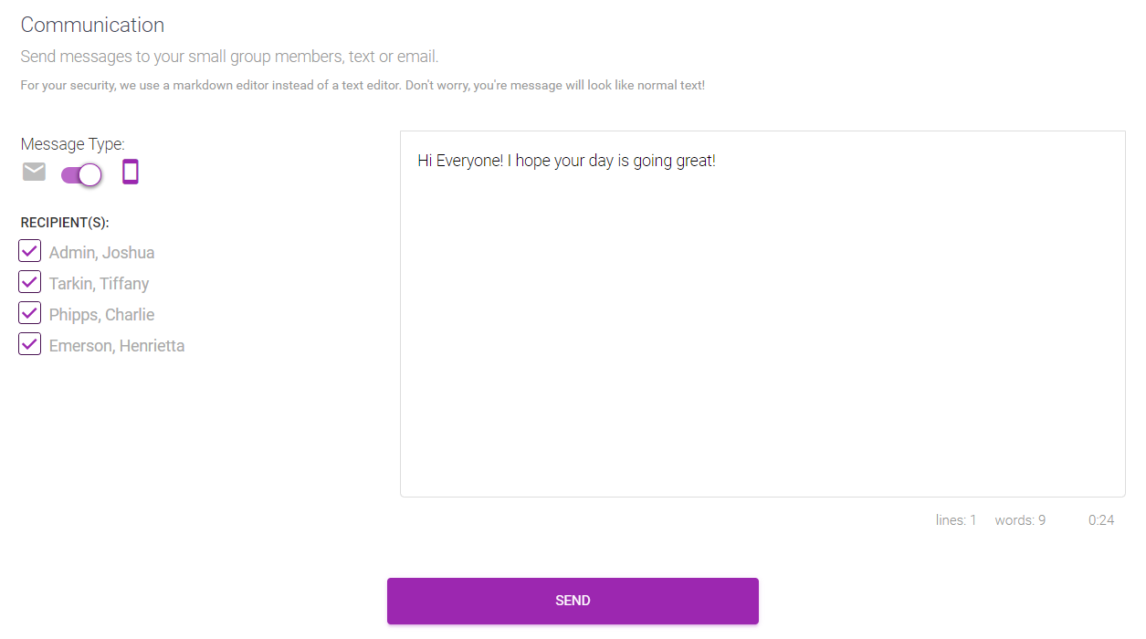Click the words count indicator
The height and width of the screenshot is (639, 1146).
(x=1020, y=520)
